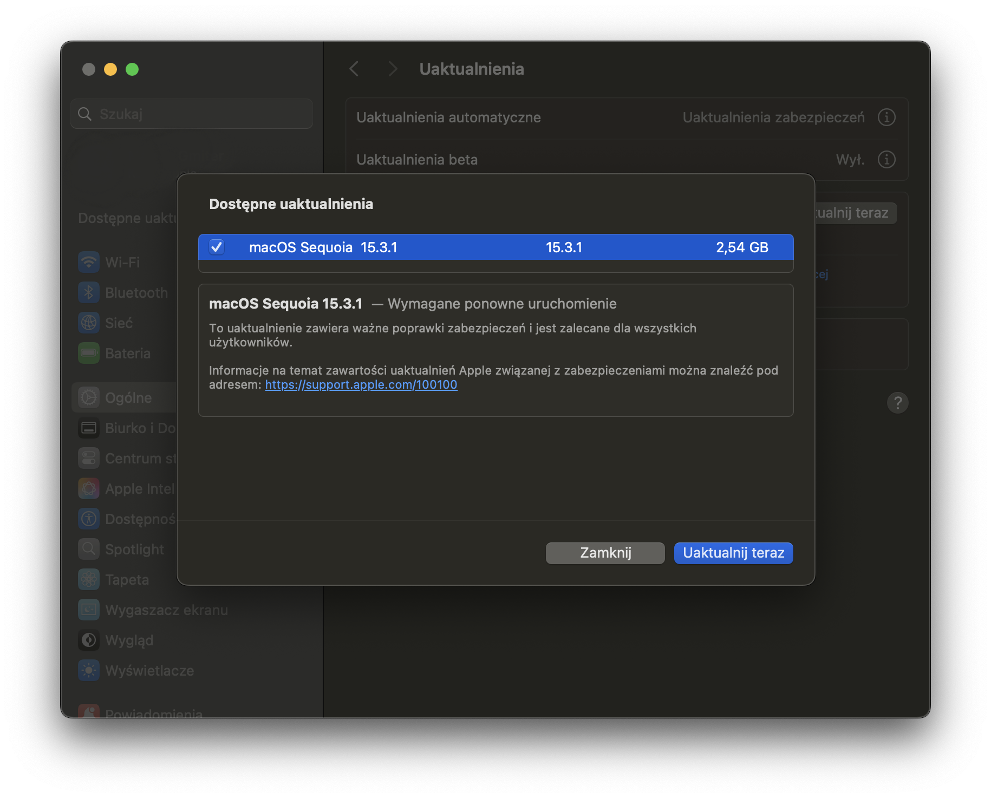Viewport: 991px width, 798px height.
Task: Open the Apple Intelligence icon
Action: click(89, 489)
